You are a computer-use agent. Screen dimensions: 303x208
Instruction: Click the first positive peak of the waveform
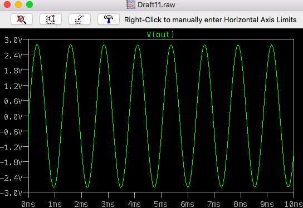click(x=37, y=45)
